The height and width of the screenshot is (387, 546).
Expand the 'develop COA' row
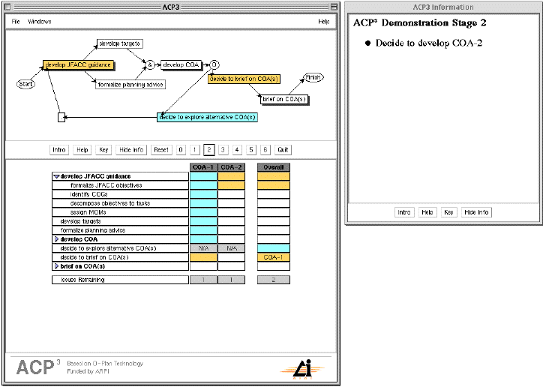(56, 239)
